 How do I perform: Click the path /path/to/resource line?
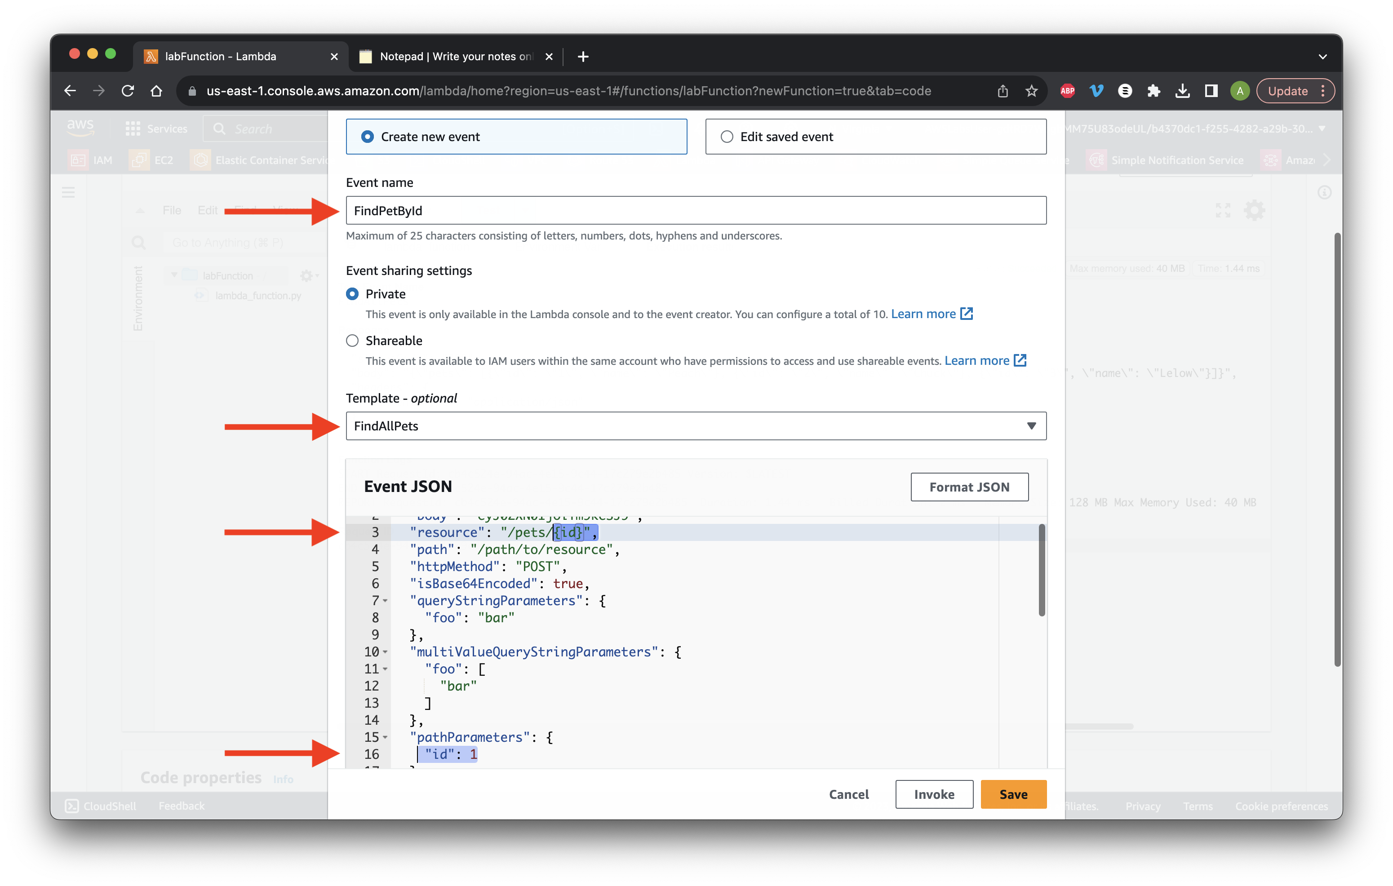pyautogui.click(x=514, y=549)
